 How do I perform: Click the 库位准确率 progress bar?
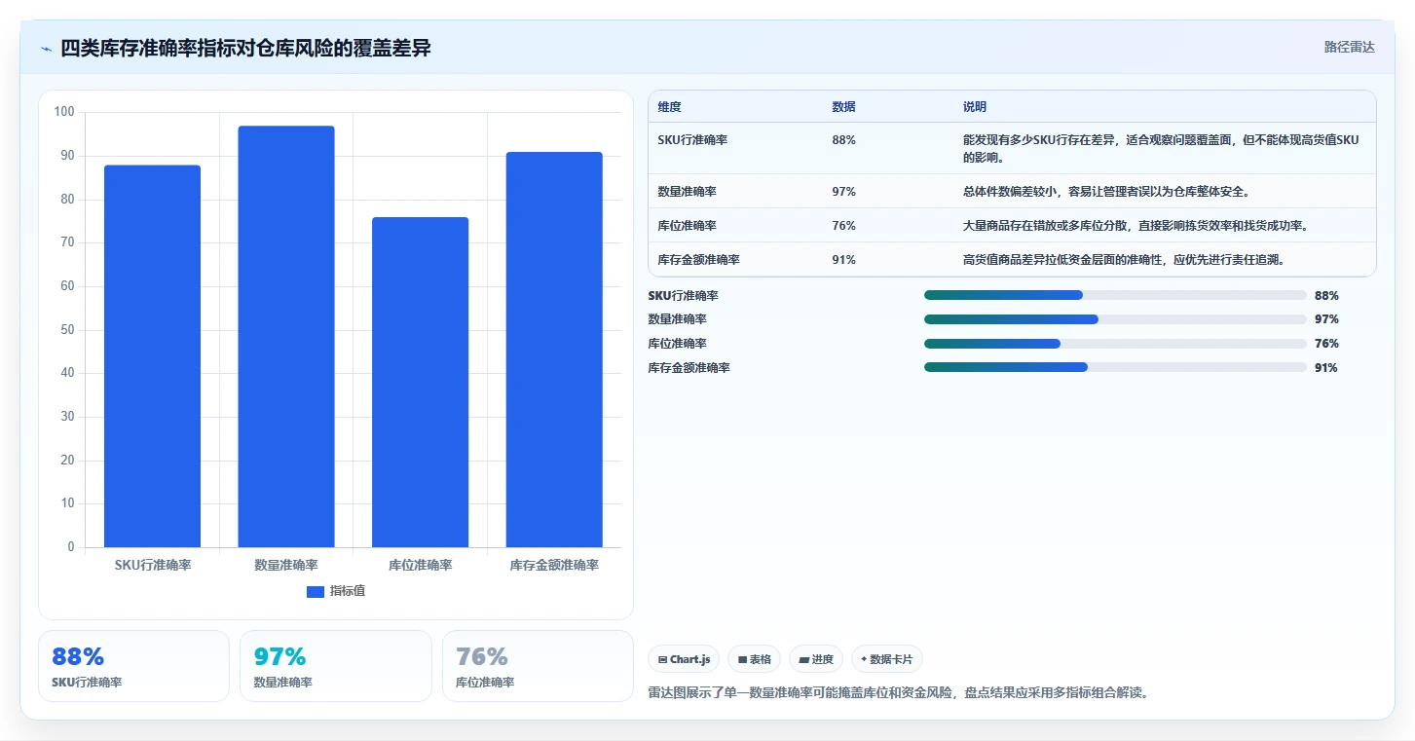(x=1115, y=344)
